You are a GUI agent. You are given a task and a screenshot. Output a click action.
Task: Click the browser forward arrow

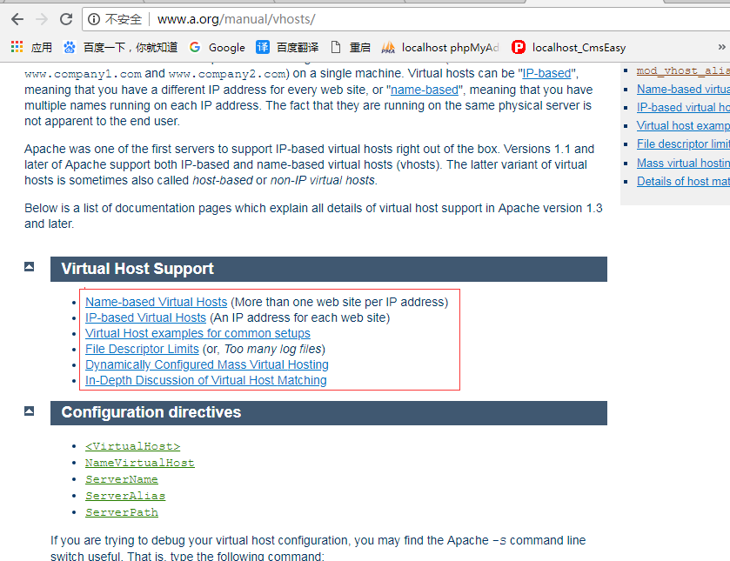click(x=42, y=19)
